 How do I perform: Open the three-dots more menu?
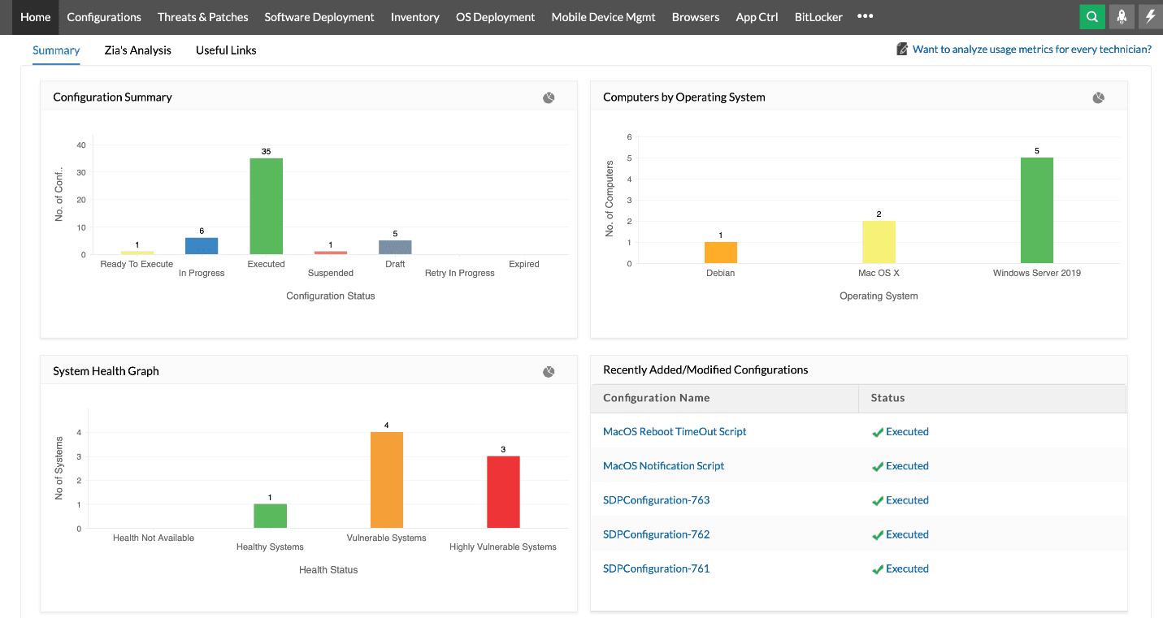[865, 16]
